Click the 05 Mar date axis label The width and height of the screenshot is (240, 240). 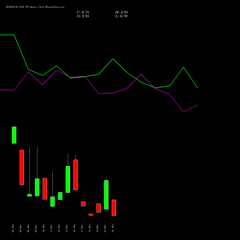tap(21, 228)
